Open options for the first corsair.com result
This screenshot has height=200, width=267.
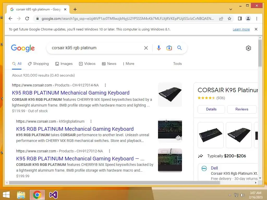pos(105,85)
